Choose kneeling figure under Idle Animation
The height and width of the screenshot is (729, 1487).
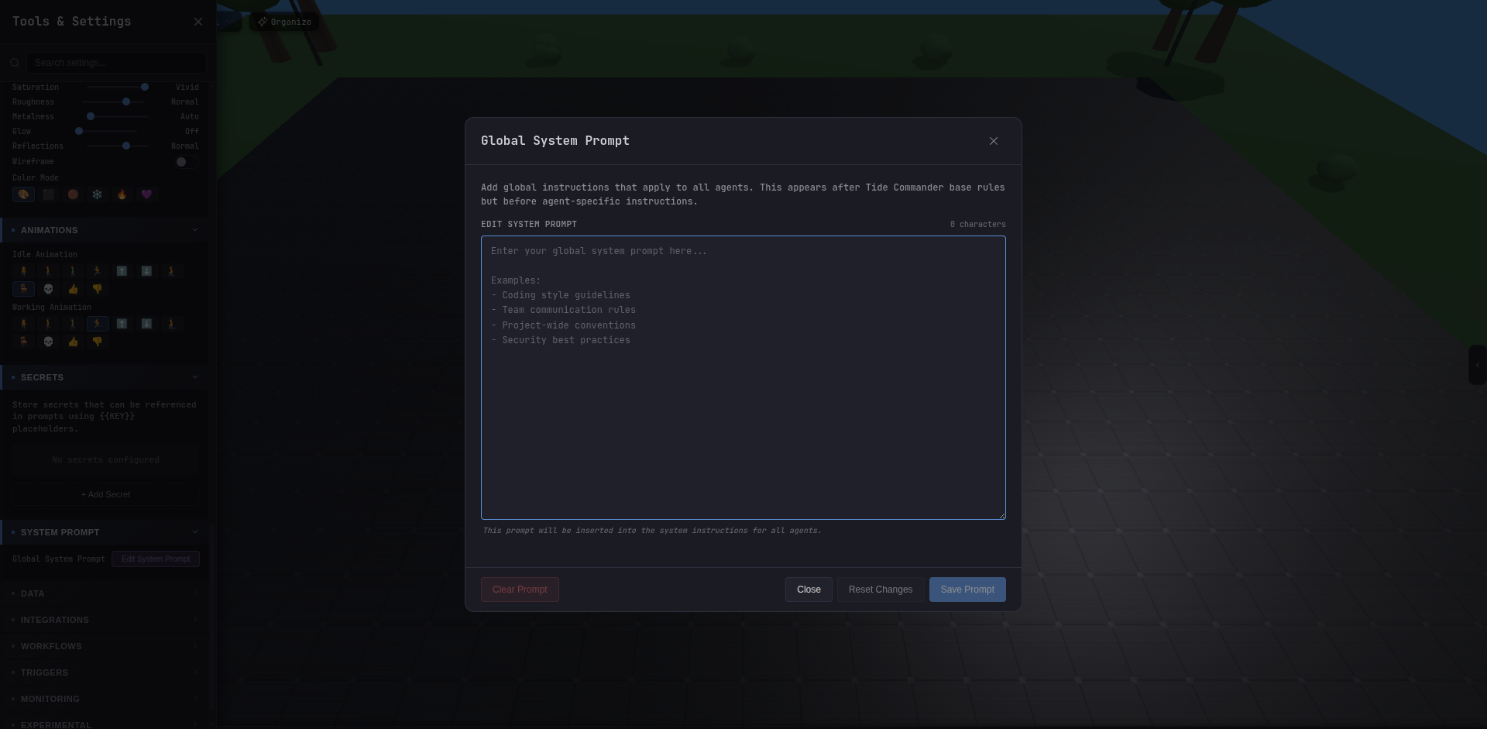pyautogui.click(x=172, y=271)
